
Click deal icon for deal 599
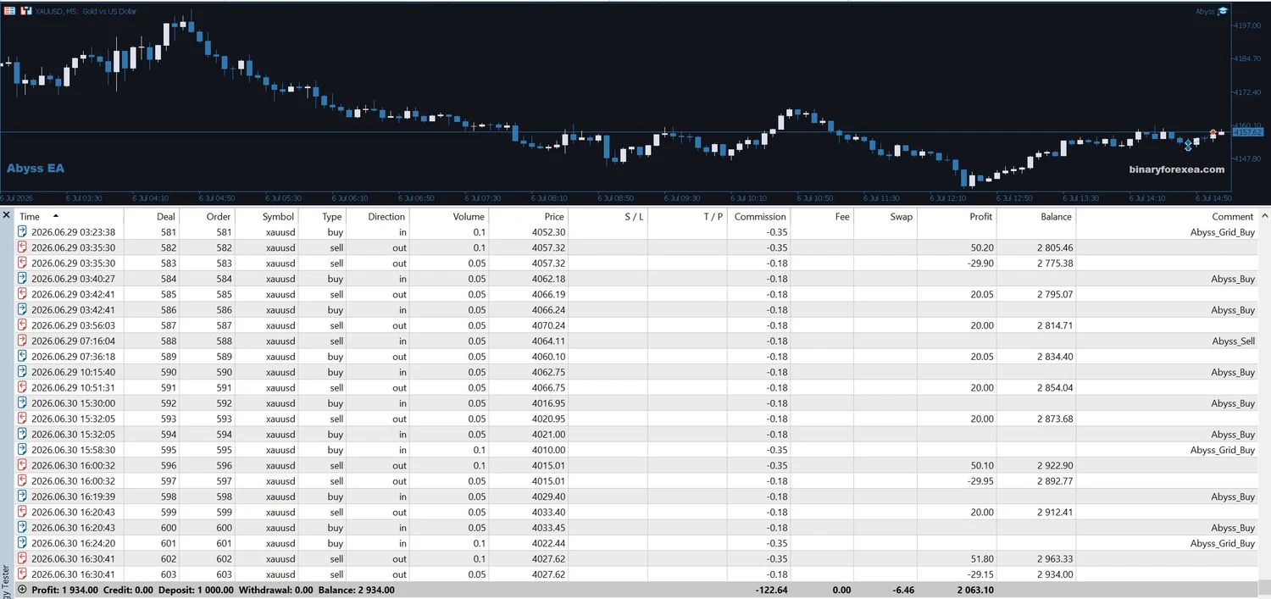(x=23, y=512)
